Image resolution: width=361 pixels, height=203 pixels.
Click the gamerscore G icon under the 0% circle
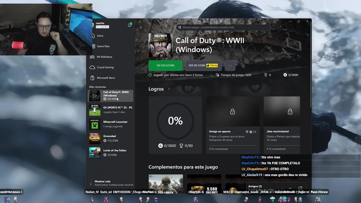(160, 146)
